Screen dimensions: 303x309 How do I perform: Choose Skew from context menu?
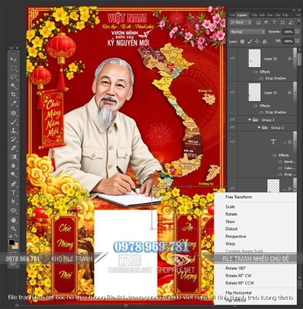(230, 222)
